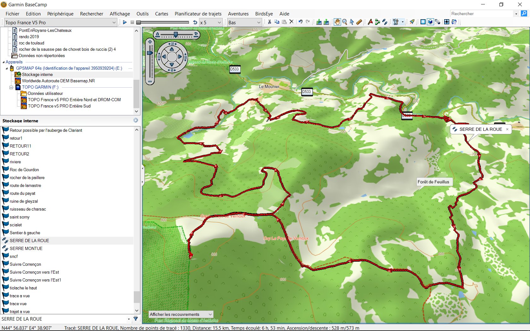This screenshot has height=331, width=530.
Task: Open the Afficher les recouvrements dropdown
Action: point(181,314)
